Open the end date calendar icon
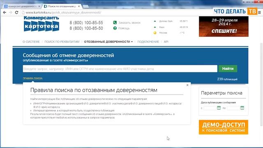Viewport: 263px width, 148px height. tap(242, 108)
